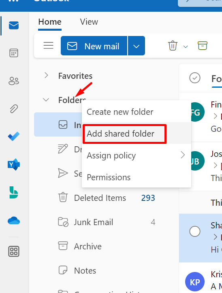Screen dimensions: 222x293
Task: Click the Sent Items paper plane icon
Action: point(63,173)
